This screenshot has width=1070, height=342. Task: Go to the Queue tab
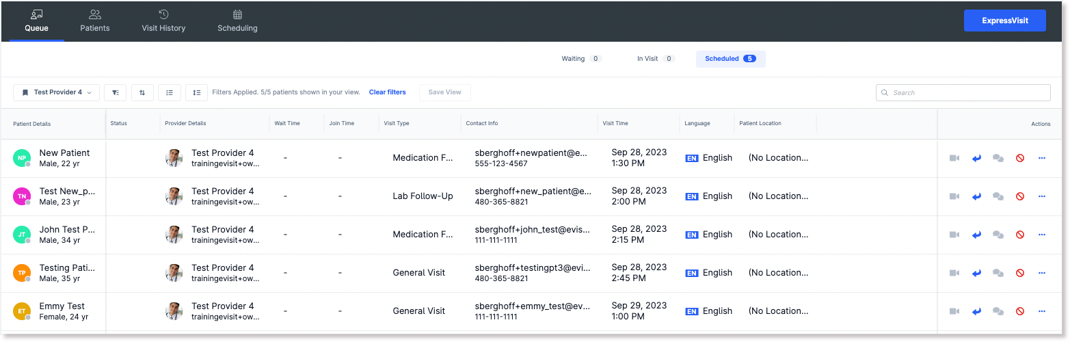click(x=37, y=21)
